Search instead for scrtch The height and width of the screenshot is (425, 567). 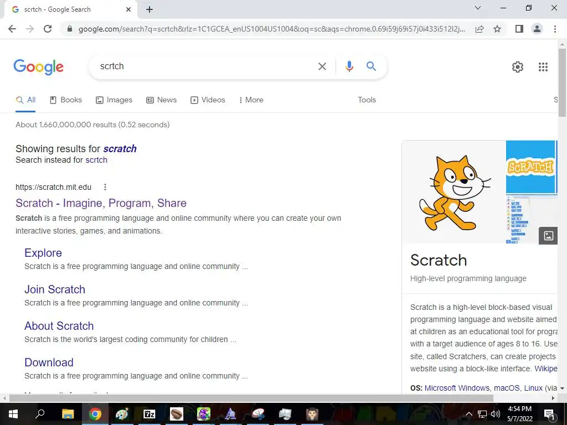[x=96, y=160]
